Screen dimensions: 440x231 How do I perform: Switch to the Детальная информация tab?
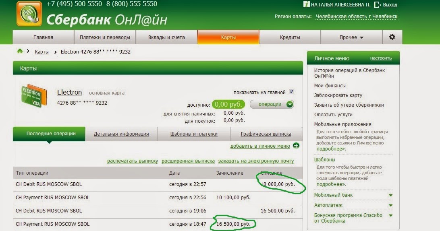pyautogui.click(x=121, y=134)
